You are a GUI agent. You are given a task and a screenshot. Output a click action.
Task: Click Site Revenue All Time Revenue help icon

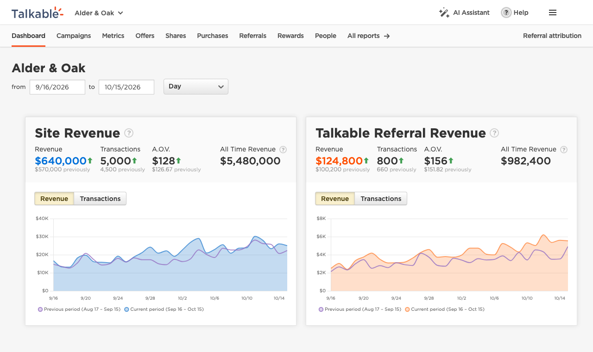click(283, 150)
